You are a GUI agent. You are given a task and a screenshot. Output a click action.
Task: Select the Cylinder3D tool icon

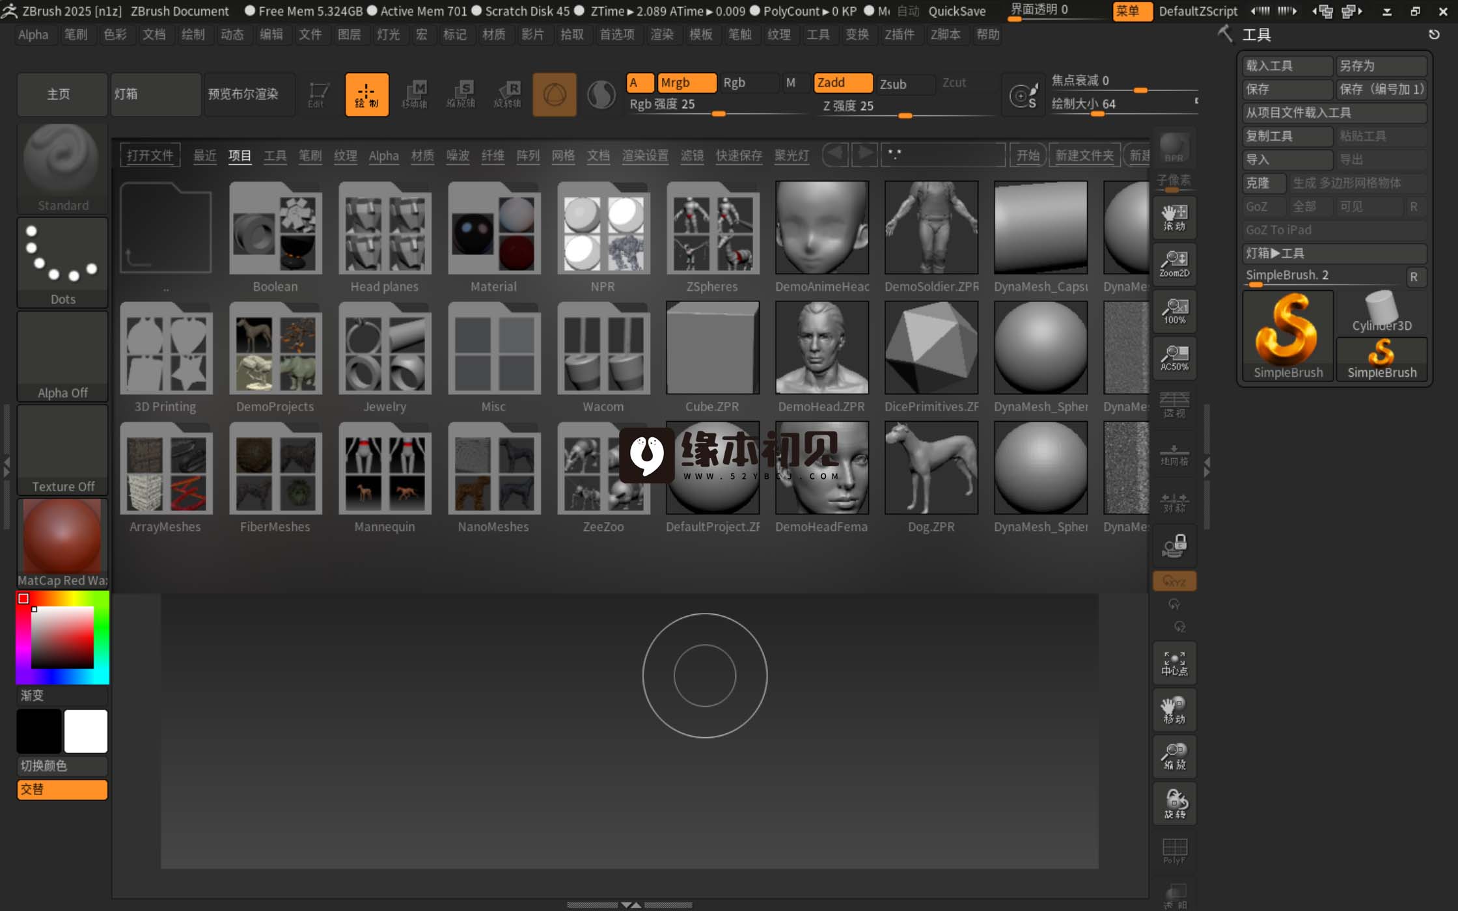1381,312
